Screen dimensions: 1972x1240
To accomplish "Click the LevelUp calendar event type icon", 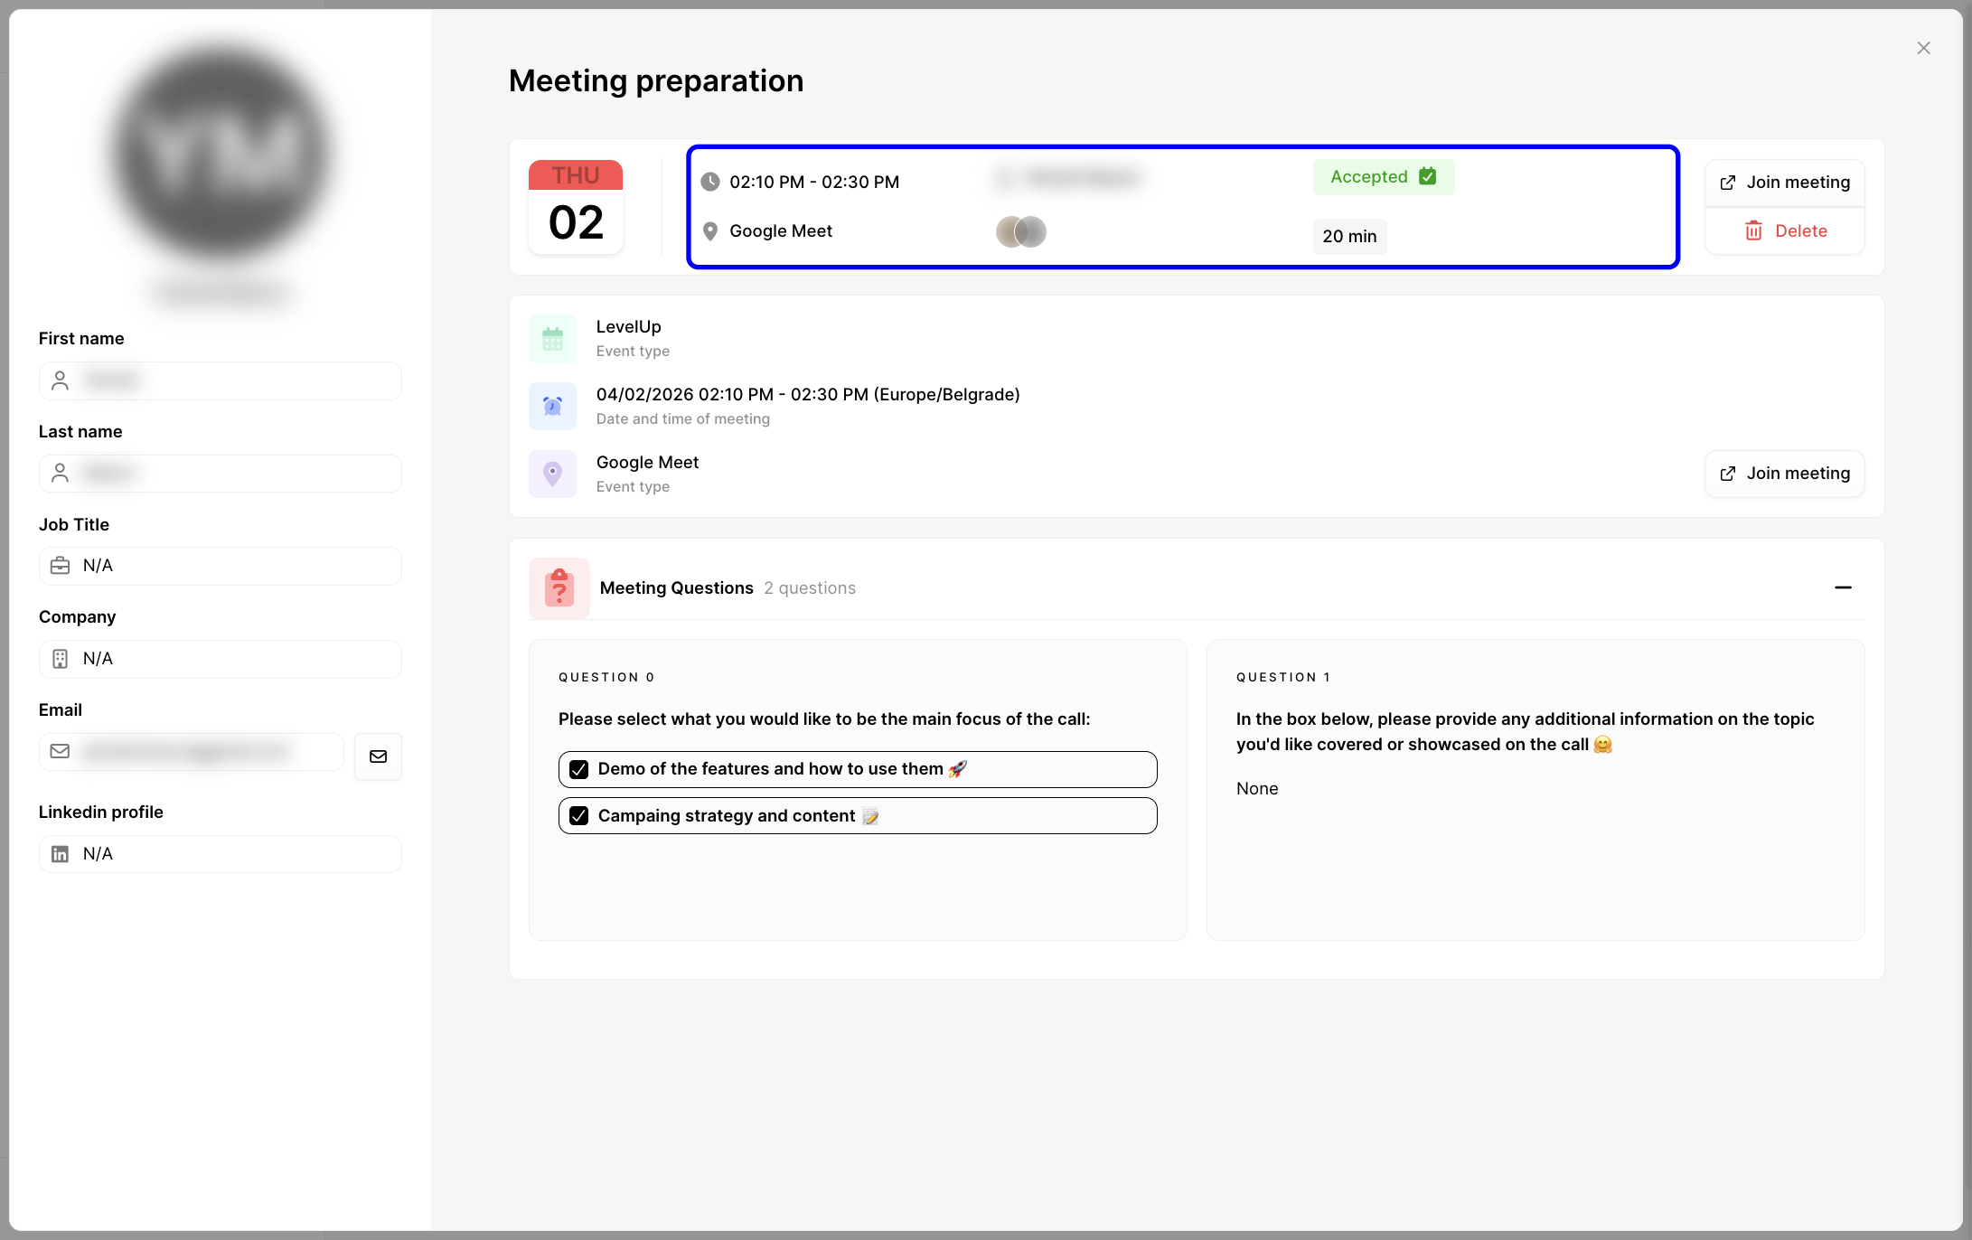I will click(552, 338).
